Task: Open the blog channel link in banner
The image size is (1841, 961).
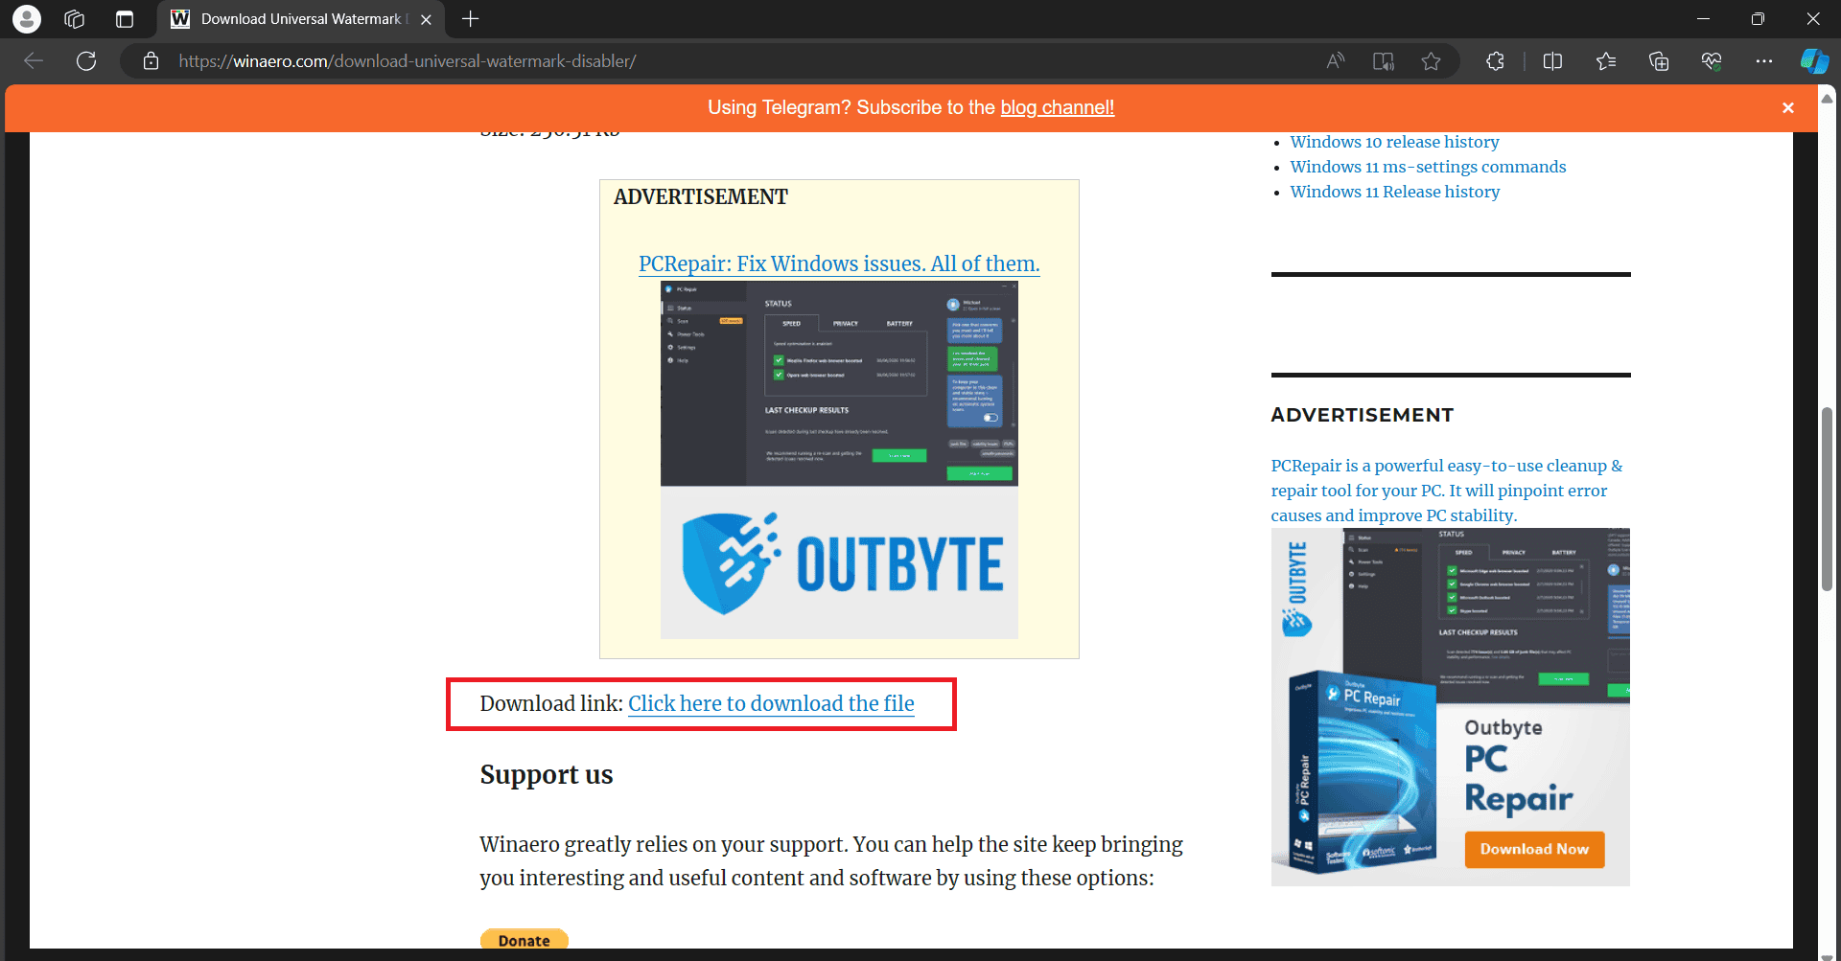Action: pos(1057,107)
